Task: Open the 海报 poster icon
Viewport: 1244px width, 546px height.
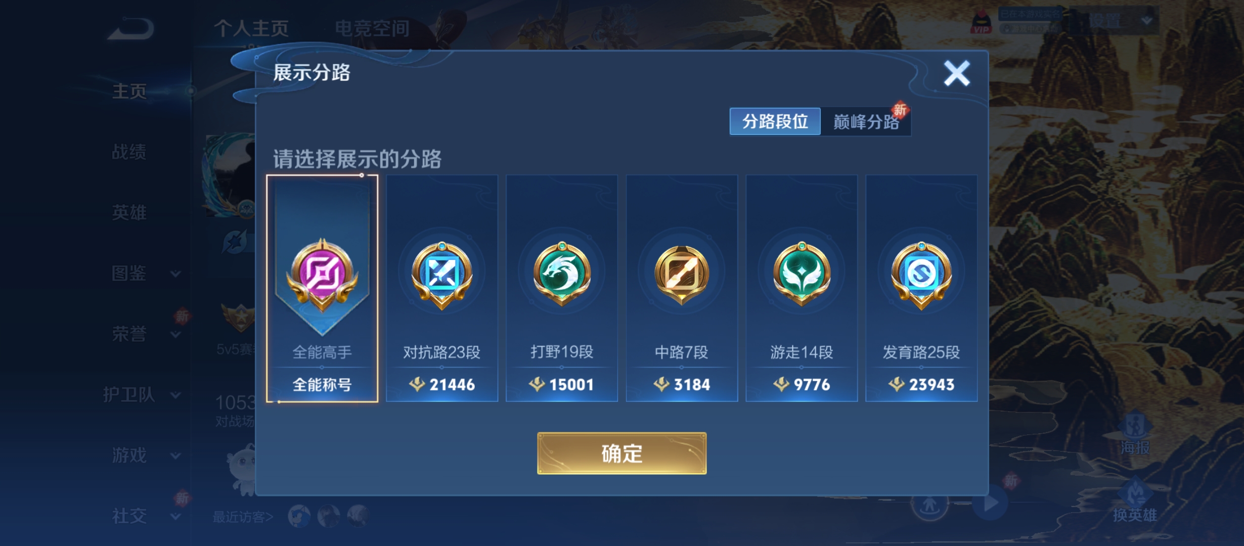Action: tap(1135, 435)
